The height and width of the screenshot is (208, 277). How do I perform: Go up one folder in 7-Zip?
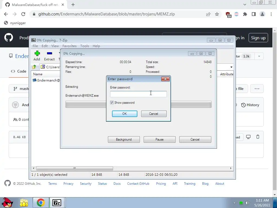[34, 67]
